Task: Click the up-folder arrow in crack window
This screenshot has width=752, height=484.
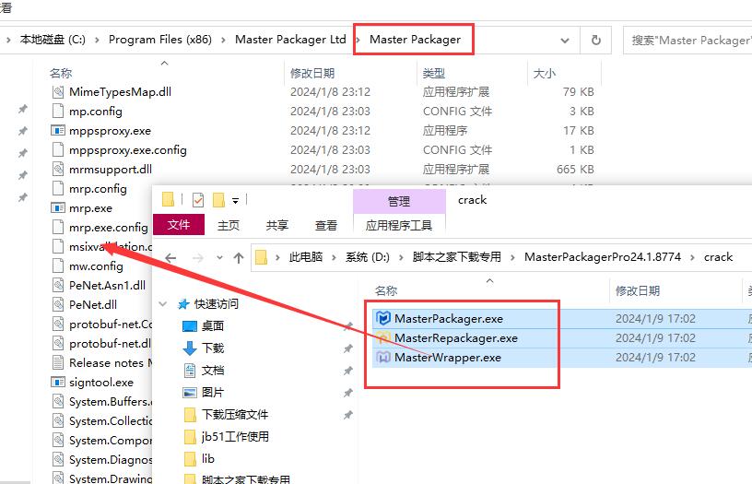Action: (239, 258)
